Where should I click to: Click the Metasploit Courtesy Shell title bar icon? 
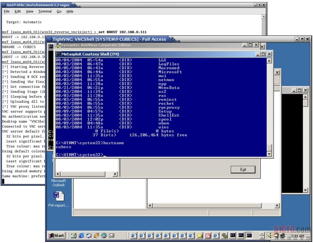[58, 54]
